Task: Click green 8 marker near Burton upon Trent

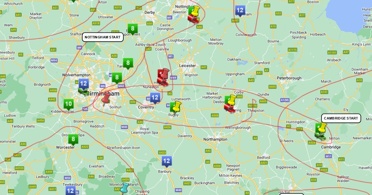Action: click(132, 29)
